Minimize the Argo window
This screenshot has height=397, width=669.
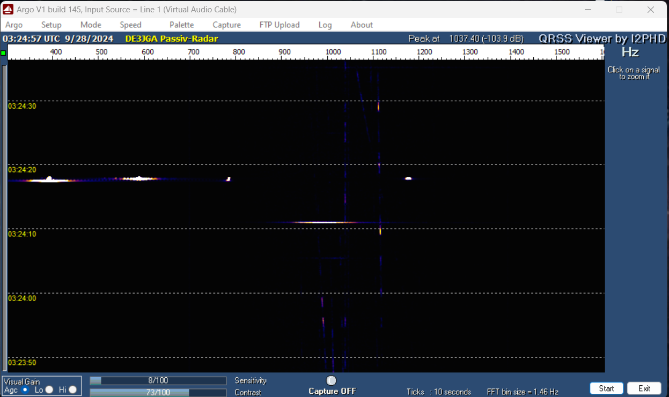click(x=588, y=10)
